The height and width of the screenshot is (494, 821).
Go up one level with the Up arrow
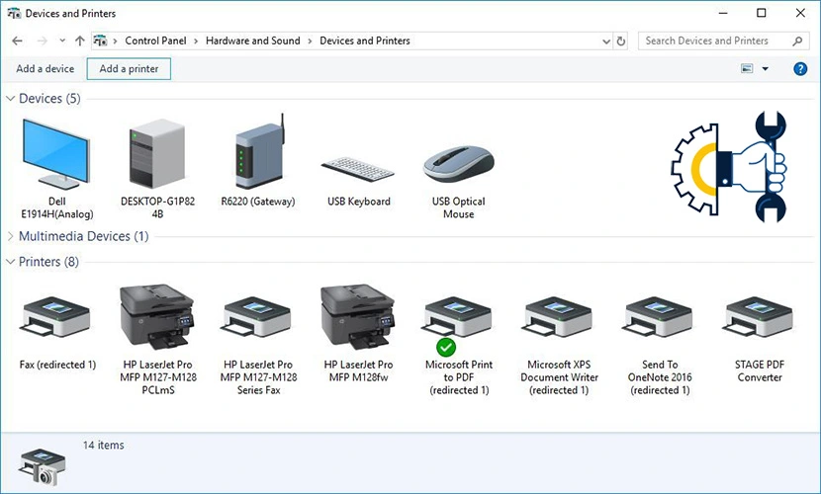(79, 41)
